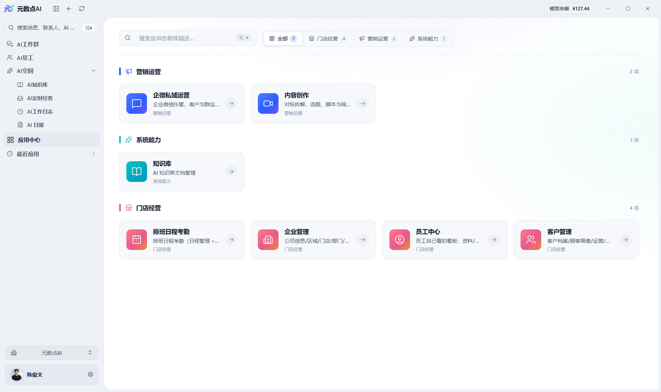Toggle the sidebar panel icon

point(56,9)
